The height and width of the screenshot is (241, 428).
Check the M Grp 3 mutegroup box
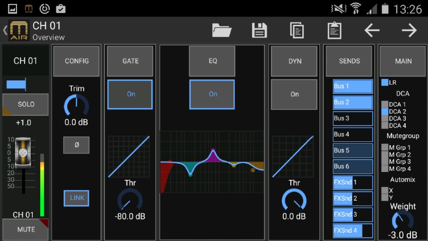tap(385, 162)
